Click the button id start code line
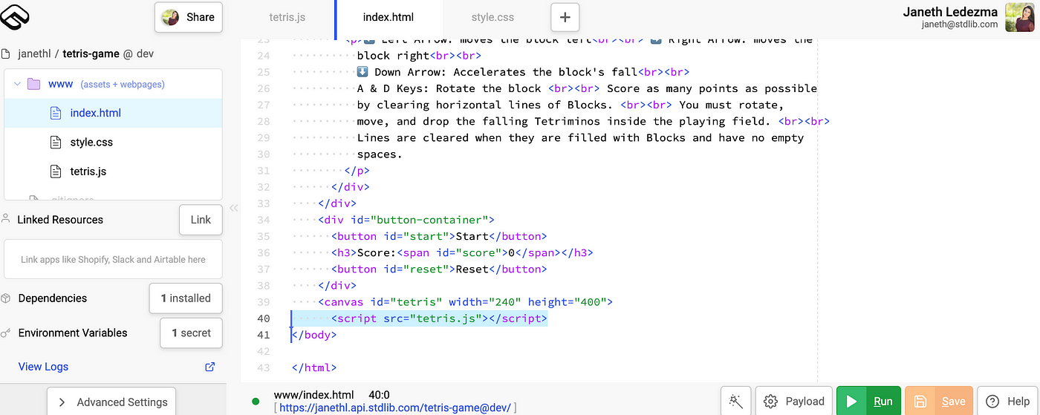Viewport: 1040px width, 415px height. click(x=439, y=237)
